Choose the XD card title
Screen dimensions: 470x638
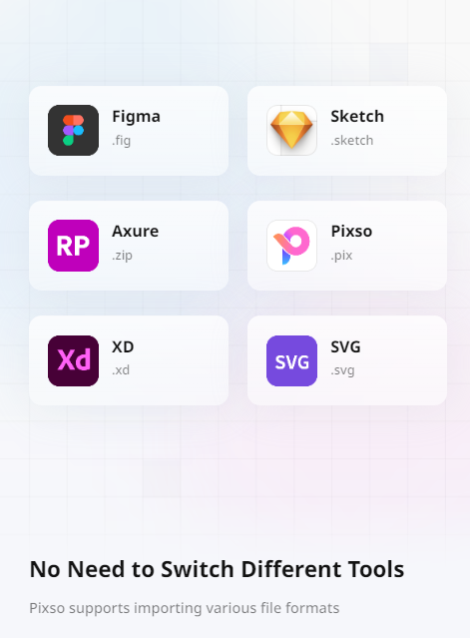123,347
